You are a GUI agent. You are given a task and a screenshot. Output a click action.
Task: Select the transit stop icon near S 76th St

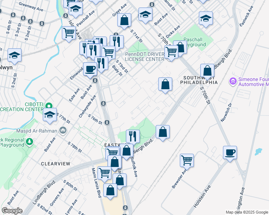107,122
